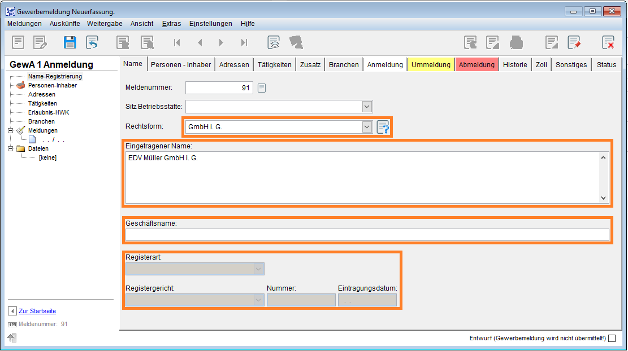Click the blue save disk icon
The image size is (628, 351).
pyautogui.click(x=70, y=42)
